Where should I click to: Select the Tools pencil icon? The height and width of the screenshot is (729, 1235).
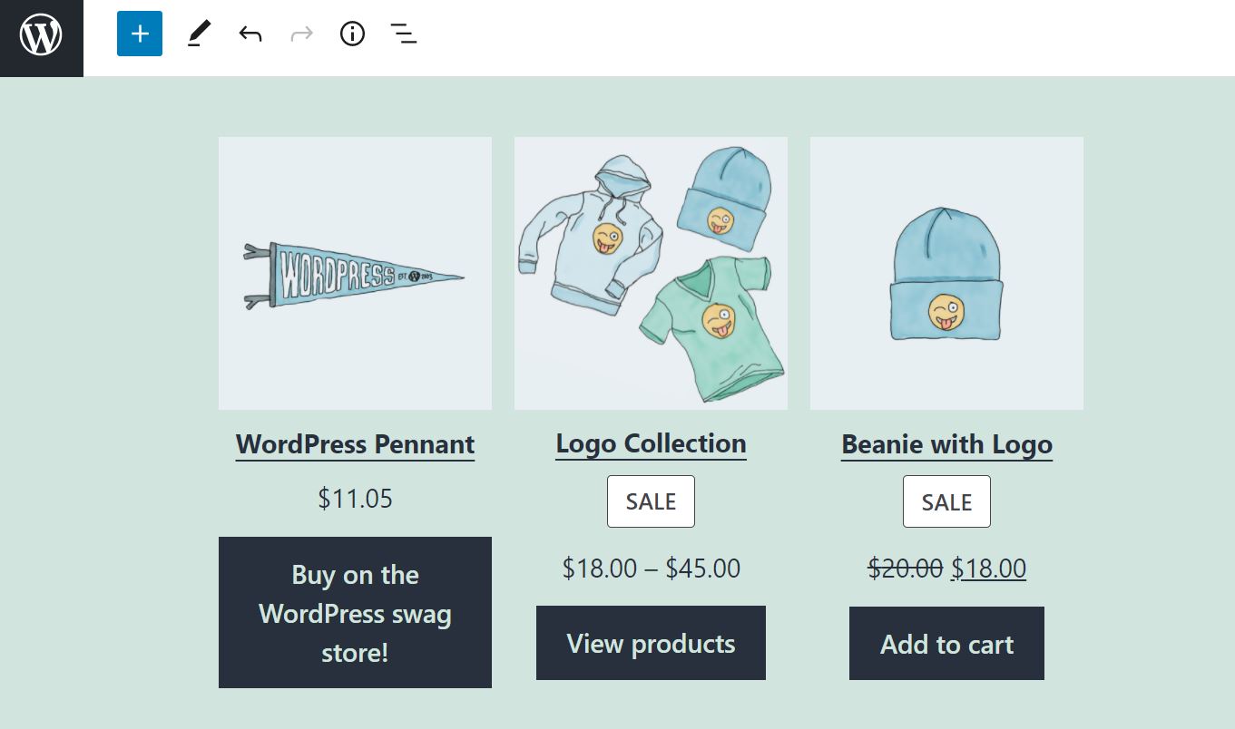pyautogui.click(x=199, y=34)
